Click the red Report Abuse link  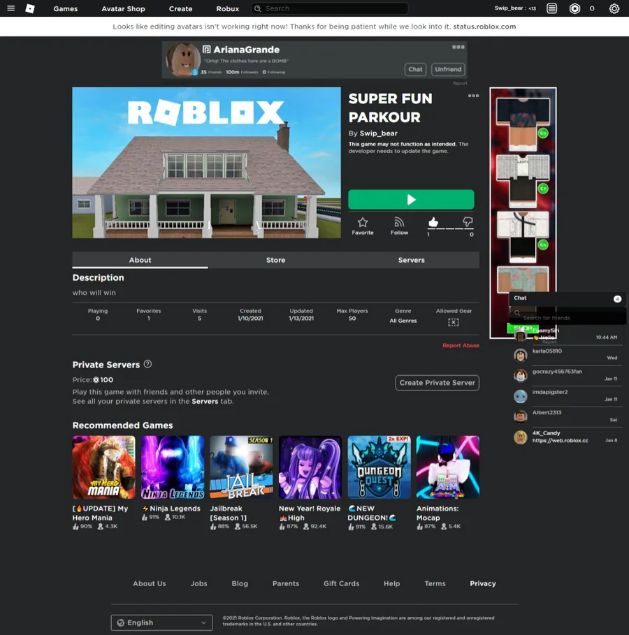pyautogui.click(x=461, y=346)
